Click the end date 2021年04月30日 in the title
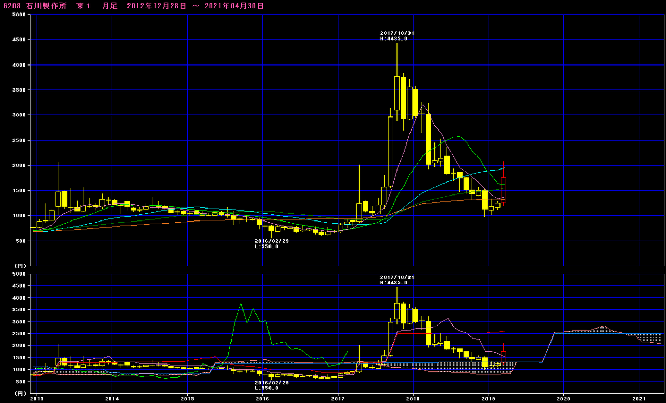This screenshot has width=666, height=403. pos(235,6)
